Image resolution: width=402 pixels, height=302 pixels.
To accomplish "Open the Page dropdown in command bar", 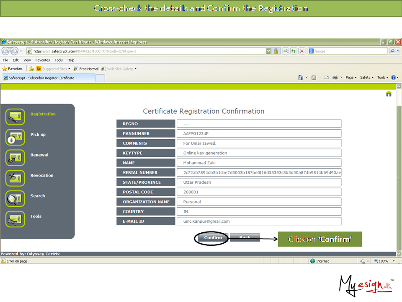I will [351, 78].
